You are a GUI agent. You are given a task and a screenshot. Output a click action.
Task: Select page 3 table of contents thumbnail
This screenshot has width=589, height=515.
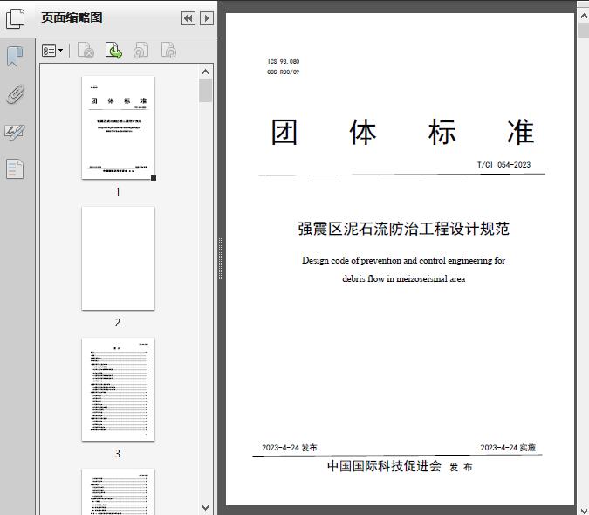pos(118,389)
